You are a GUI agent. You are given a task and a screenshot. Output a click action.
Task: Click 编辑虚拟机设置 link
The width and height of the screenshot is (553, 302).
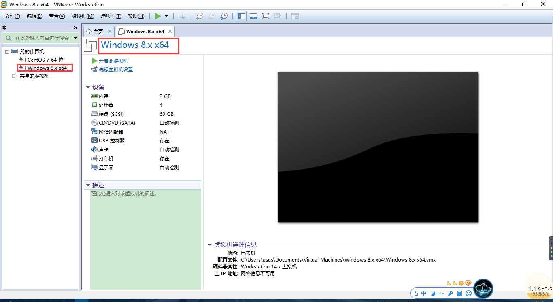tap(116, 70)
